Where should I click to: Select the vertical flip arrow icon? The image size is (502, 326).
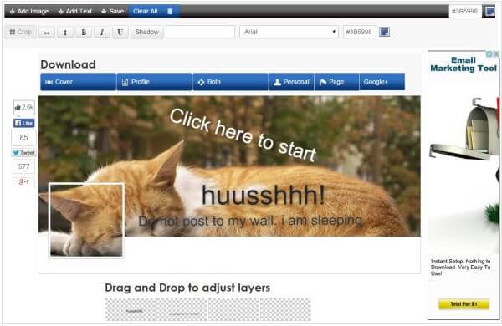(x=65, y=33)
